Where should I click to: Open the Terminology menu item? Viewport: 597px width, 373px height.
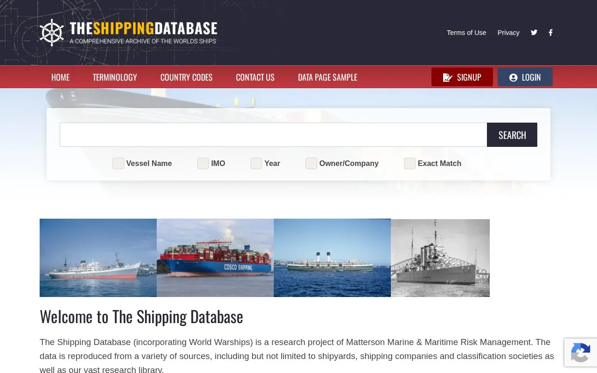pyautogui.click(x=115, y=77)
